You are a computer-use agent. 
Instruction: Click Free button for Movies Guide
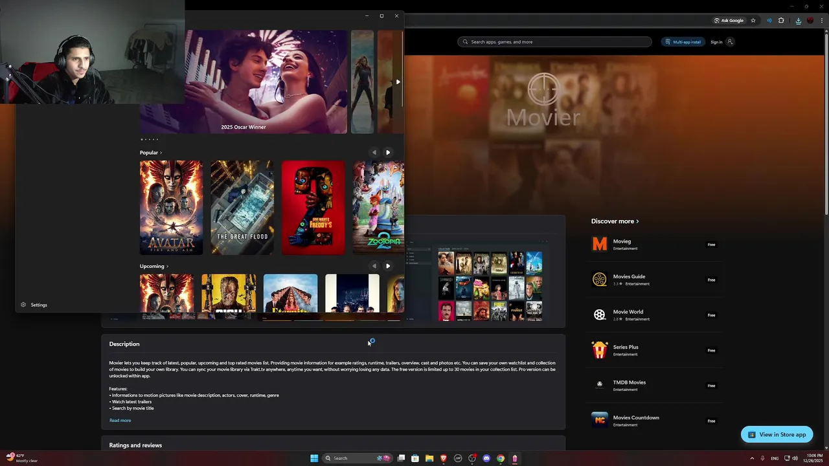(711, 280)
